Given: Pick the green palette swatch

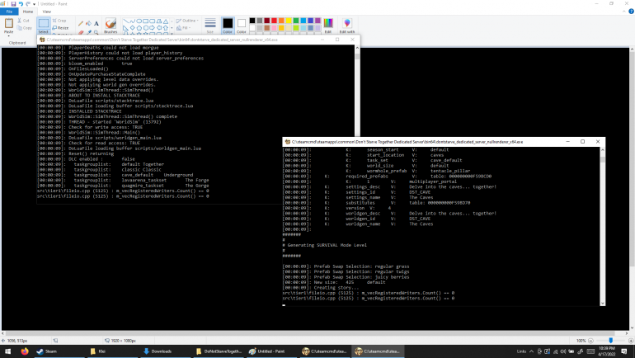Looking at the screenshot, I should 296,21.
